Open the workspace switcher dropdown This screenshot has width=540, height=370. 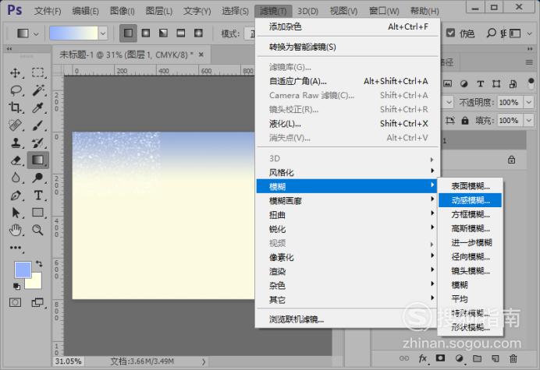(x=529, y=33)
